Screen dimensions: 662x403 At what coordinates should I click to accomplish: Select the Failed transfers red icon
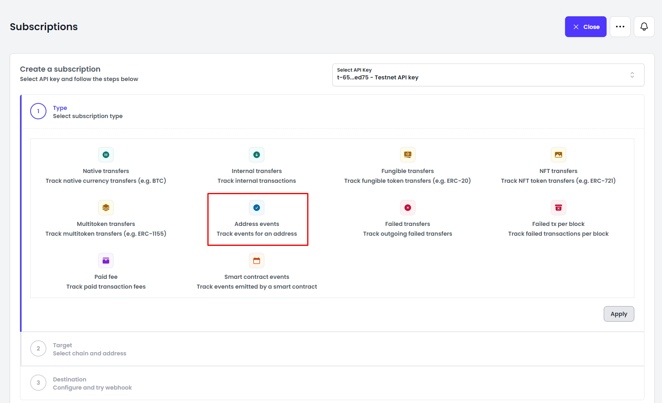click(x=407, y=208)
